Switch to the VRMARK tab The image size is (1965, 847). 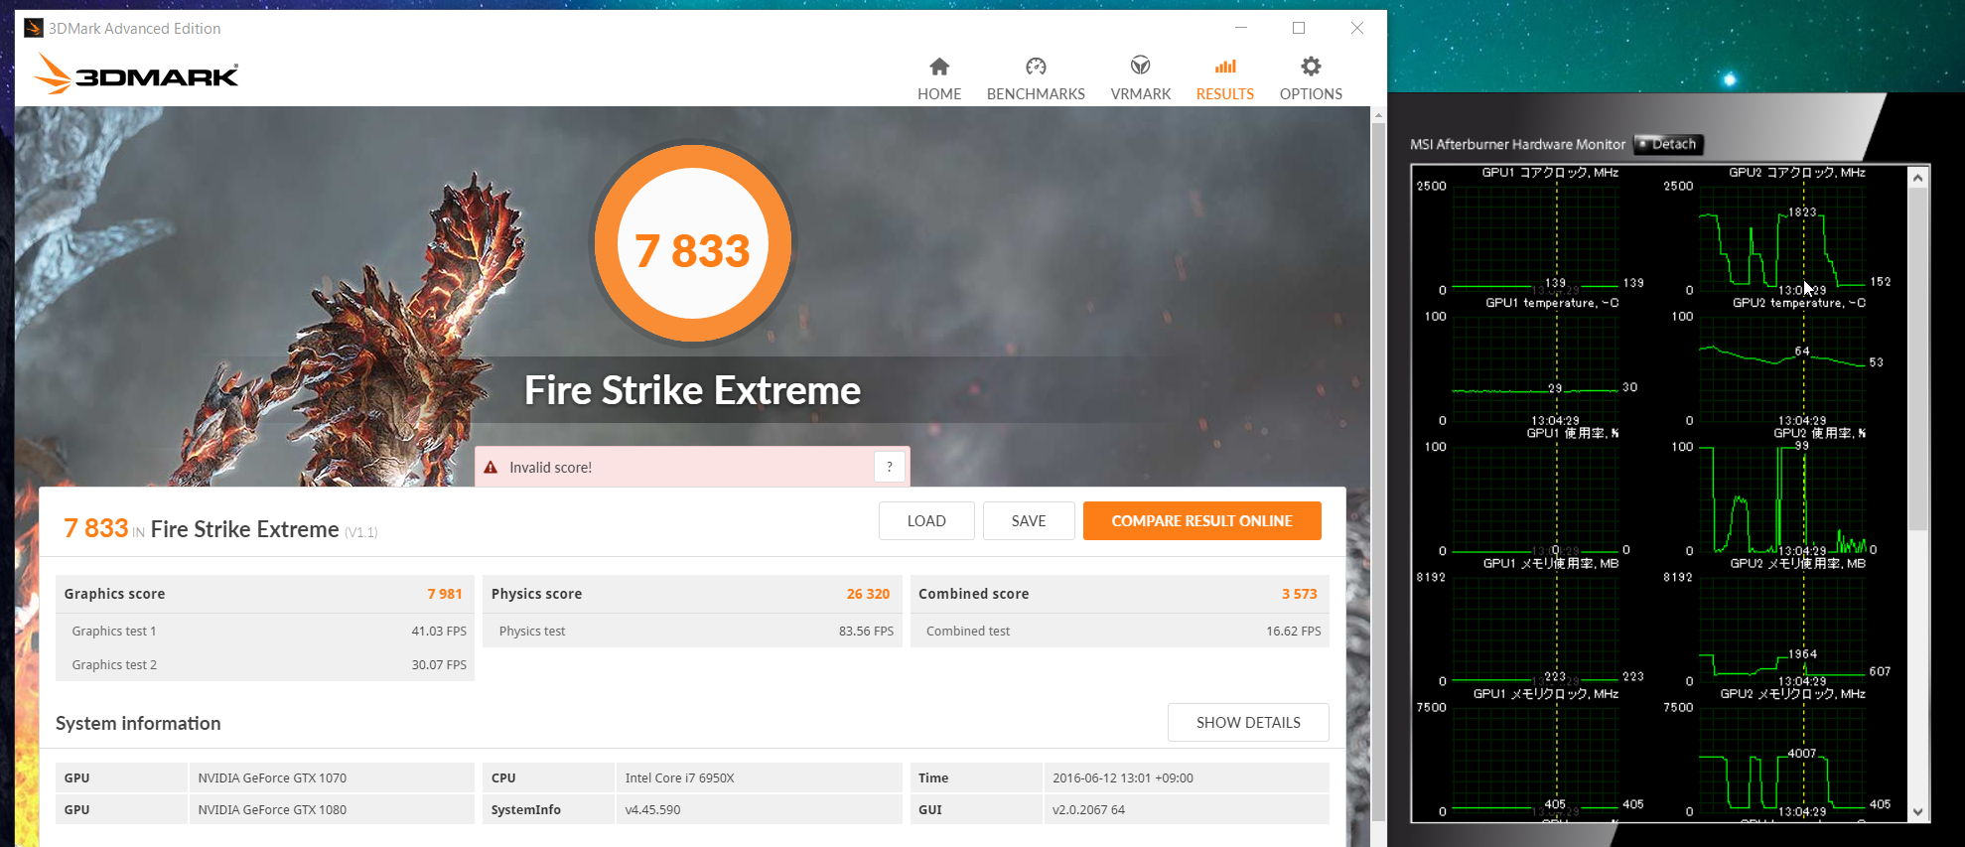coord(1140,79)
